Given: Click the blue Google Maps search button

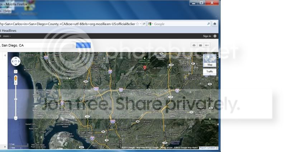Looking at the screenshot, I should pyautogui.click(x=83, y=46).
